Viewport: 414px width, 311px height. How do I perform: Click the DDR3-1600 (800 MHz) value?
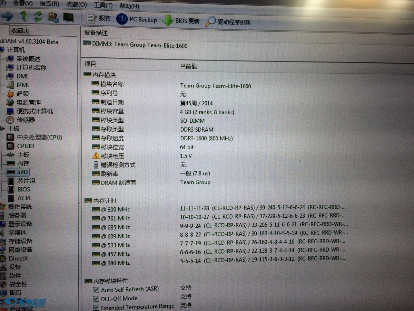(x=206, y=139)
